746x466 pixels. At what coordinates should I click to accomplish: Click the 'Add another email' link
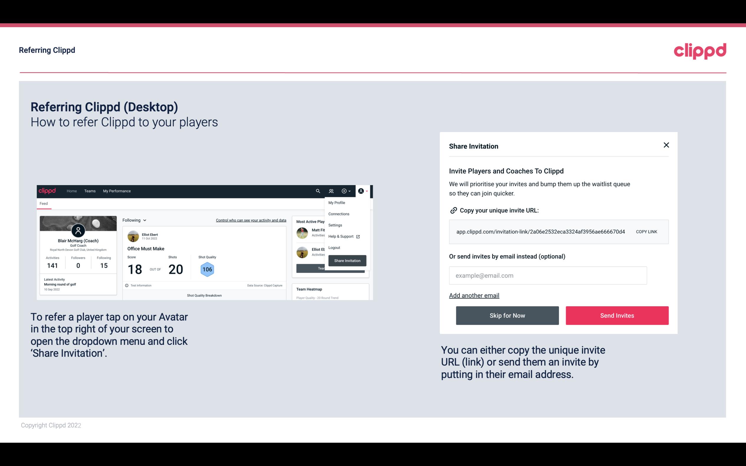(x=474, y=295)
